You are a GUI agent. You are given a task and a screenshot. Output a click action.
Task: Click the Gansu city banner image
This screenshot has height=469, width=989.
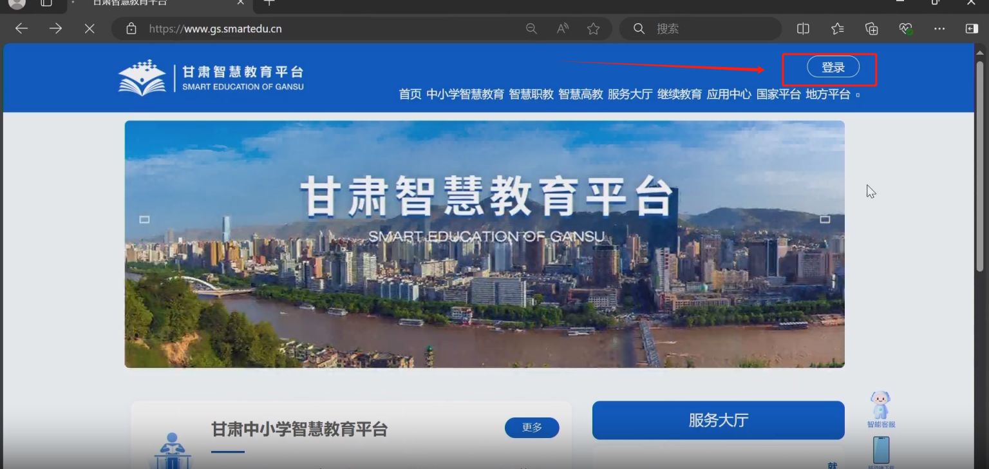484,244
